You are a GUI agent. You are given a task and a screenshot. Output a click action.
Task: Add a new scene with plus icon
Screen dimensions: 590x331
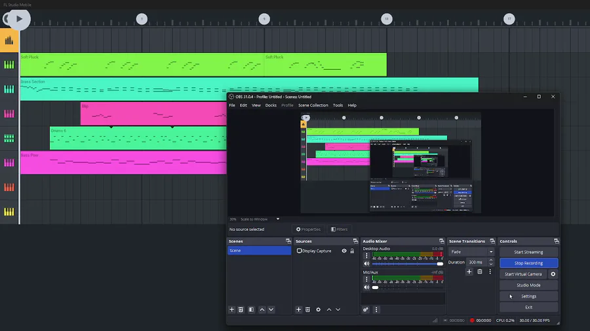click(x=232, y=309)
